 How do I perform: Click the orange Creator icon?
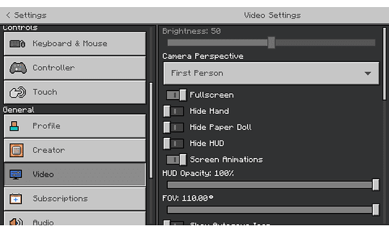[16, 150]
